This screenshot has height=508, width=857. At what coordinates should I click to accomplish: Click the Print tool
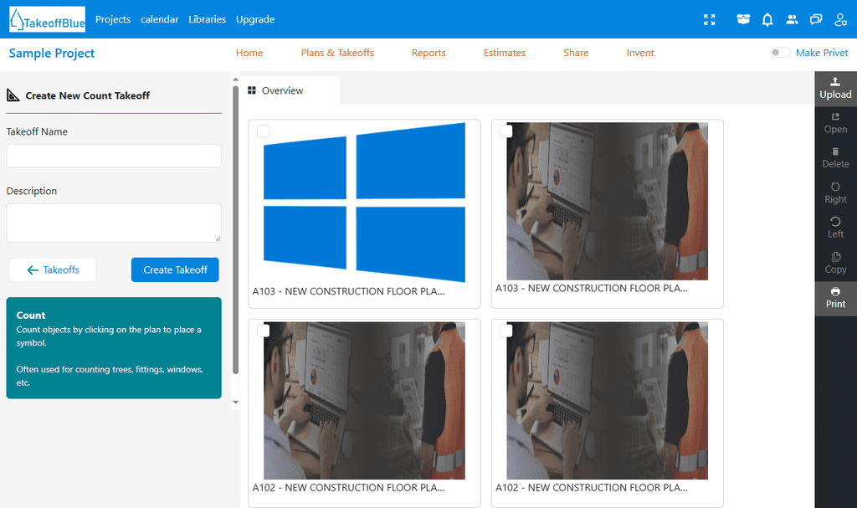pos(835,298)
